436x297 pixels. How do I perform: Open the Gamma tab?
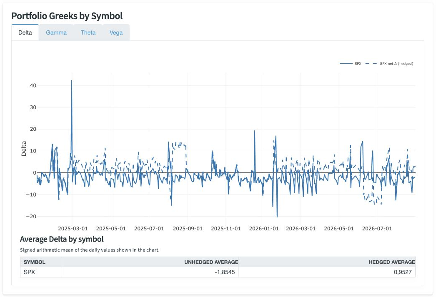pos(56,32)
